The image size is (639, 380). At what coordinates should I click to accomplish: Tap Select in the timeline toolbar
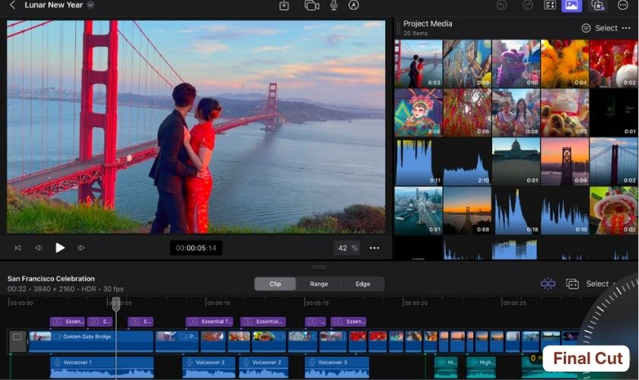(597, 283)
